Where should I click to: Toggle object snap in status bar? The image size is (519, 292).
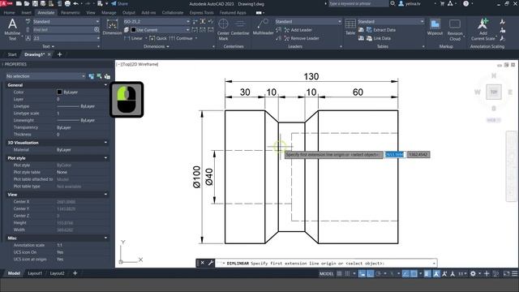[414, 273]
